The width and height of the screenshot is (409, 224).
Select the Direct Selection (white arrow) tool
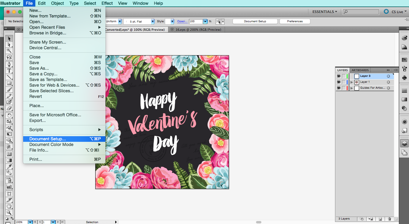coord(9,45)
